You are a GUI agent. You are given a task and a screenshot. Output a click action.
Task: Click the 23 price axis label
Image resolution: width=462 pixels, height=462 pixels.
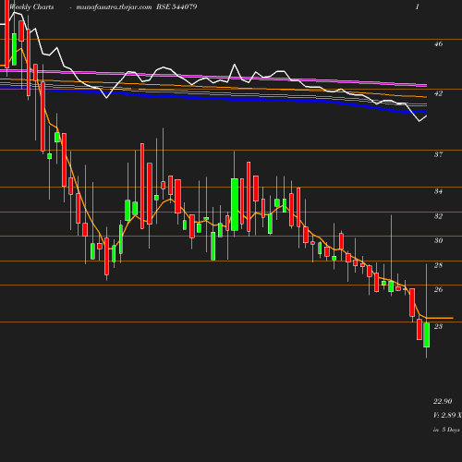pos(438,326)
